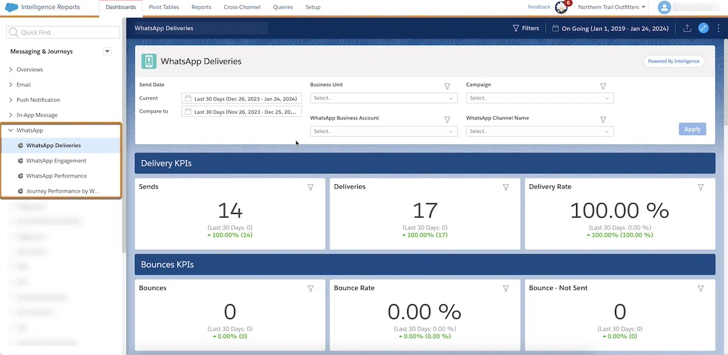
Task: Click the user profile avatar icon
Action: coord(664,7)
